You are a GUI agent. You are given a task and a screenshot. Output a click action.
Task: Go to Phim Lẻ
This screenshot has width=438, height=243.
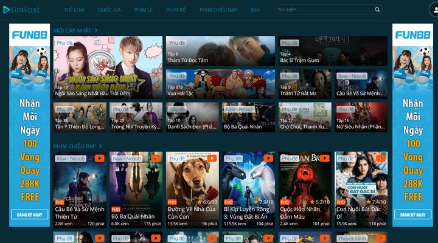144,10
